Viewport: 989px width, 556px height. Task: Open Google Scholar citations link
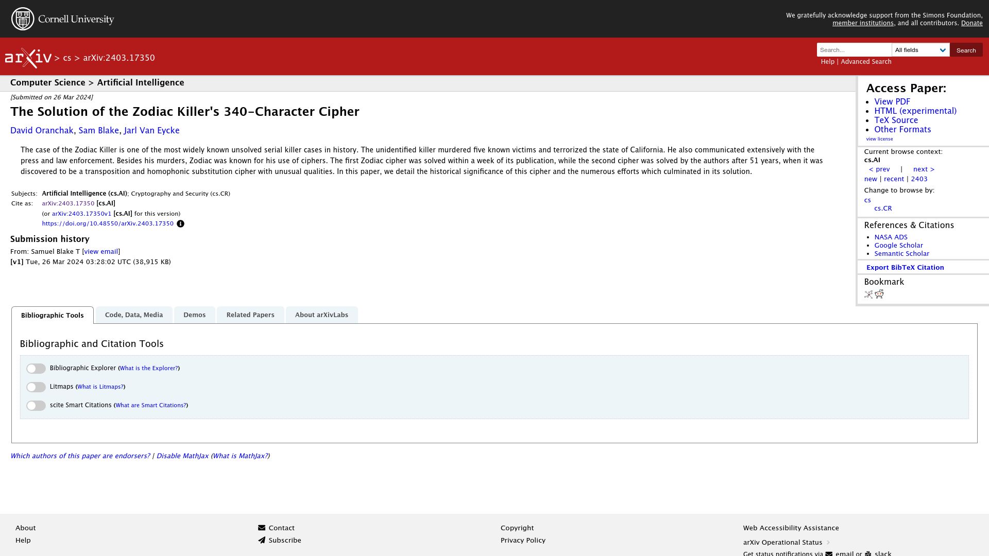coord(898,246)
